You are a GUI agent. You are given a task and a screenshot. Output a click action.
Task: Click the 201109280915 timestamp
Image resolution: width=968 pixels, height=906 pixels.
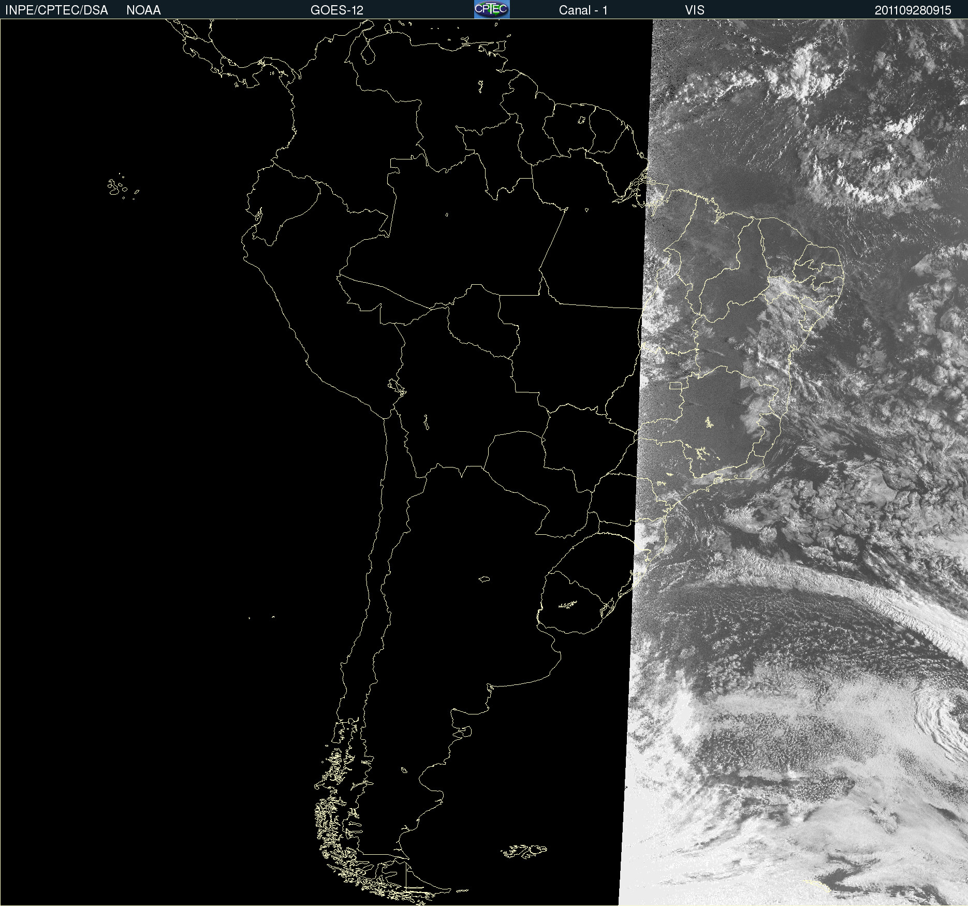coord(913,10)
